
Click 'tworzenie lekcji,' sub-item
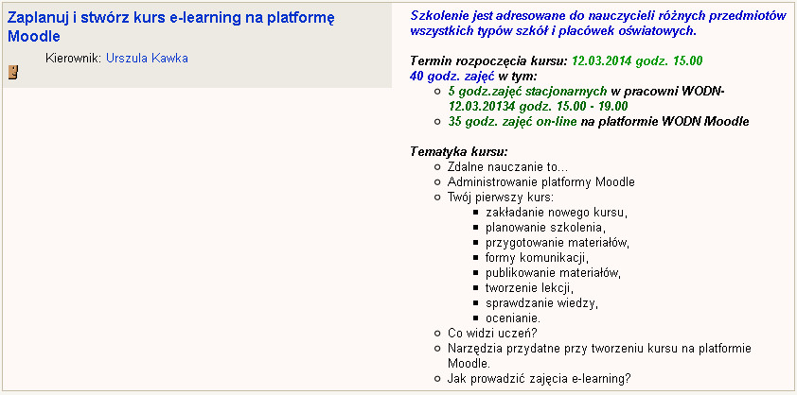[x=529, y=288]
